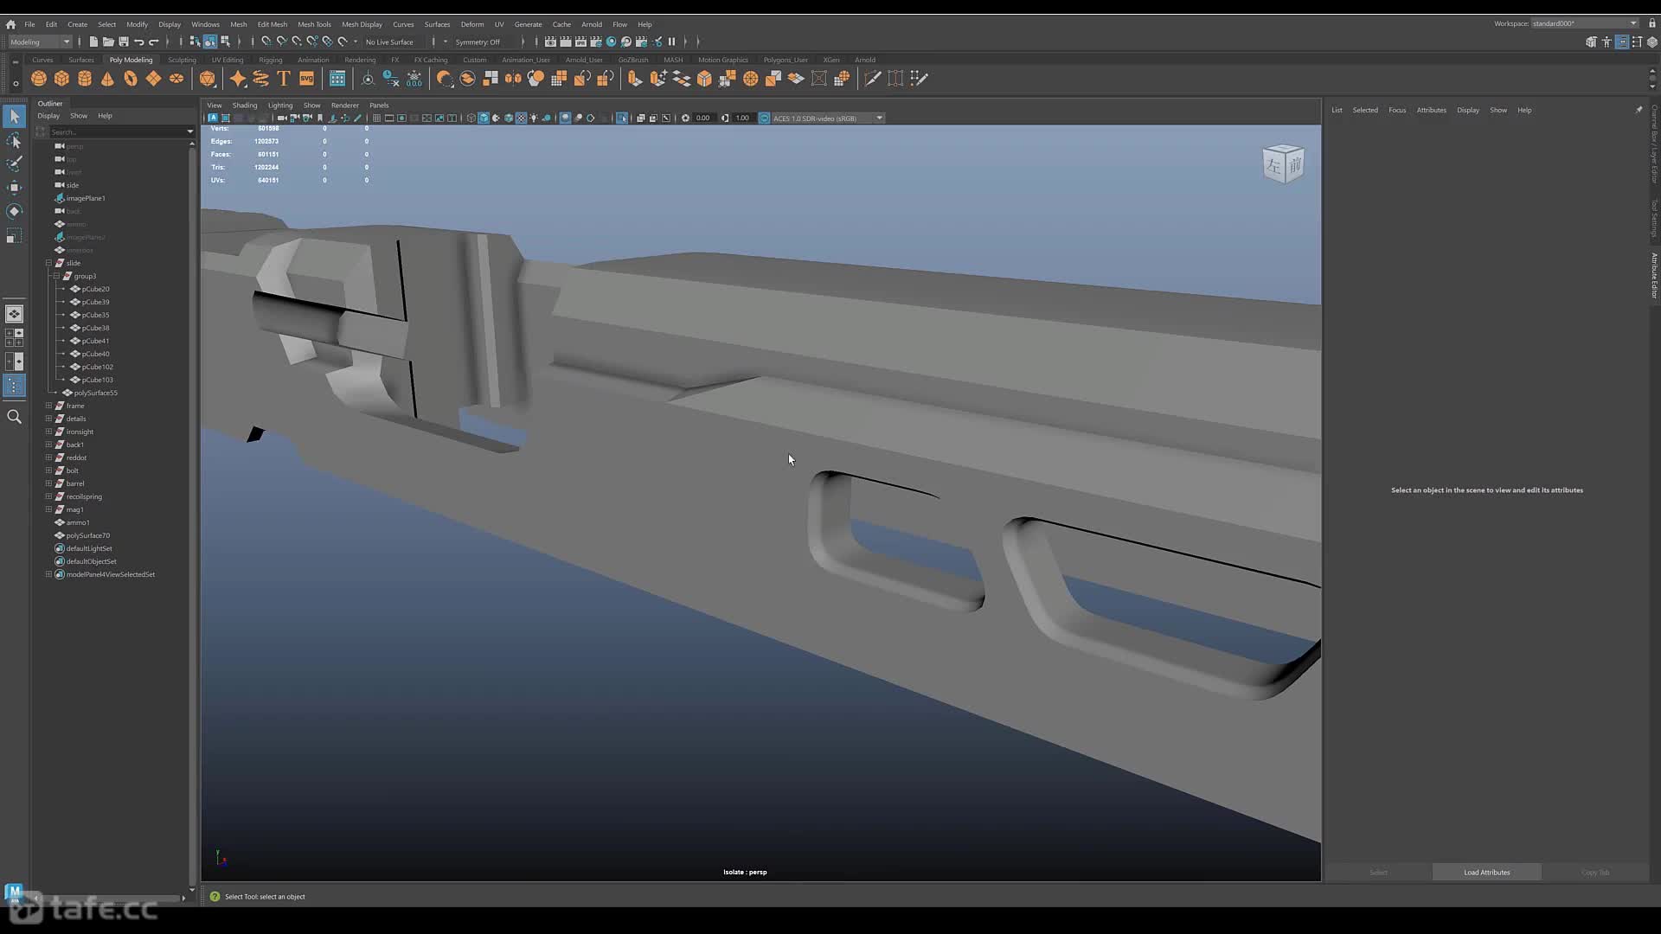This screenshot has height=934, width=1661.
Task: Click the Save Scene icon
Action: 124,42
